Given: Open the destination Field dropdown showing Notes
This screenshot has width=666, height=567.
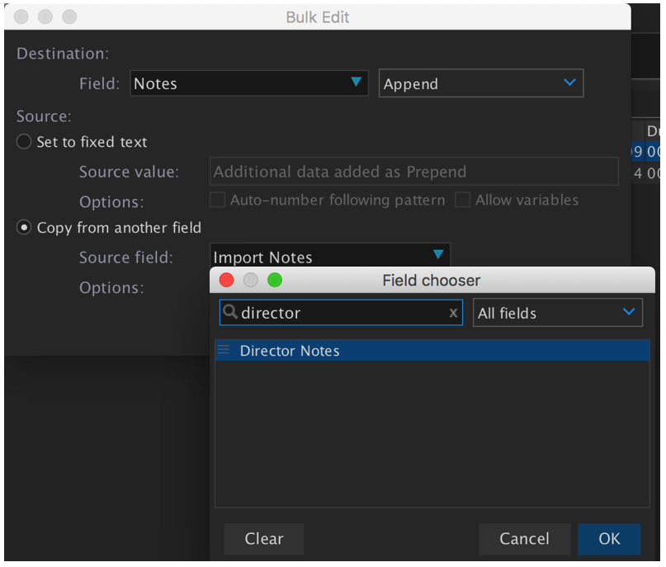Looking at the screenshot, I should point(248,83).
